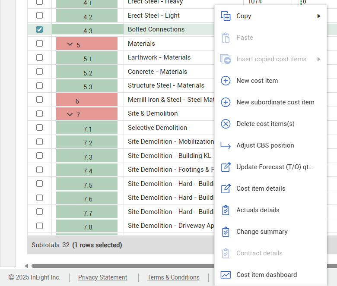Click the New subordinate cost item icon
Image resolution: width=337 pixels, height=286 pixels.
[x=226, y=102]
